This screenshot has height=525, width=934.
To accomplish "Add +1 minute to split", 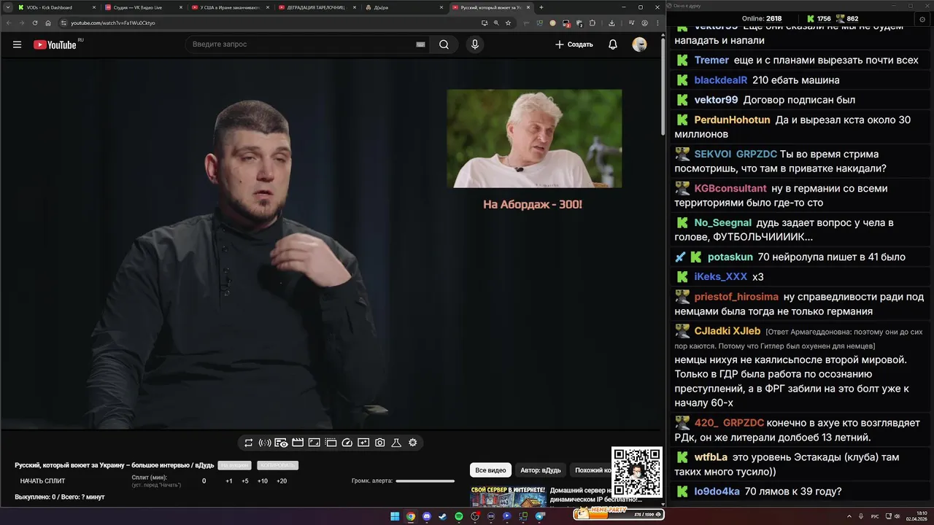I will [x=229, y=481].
